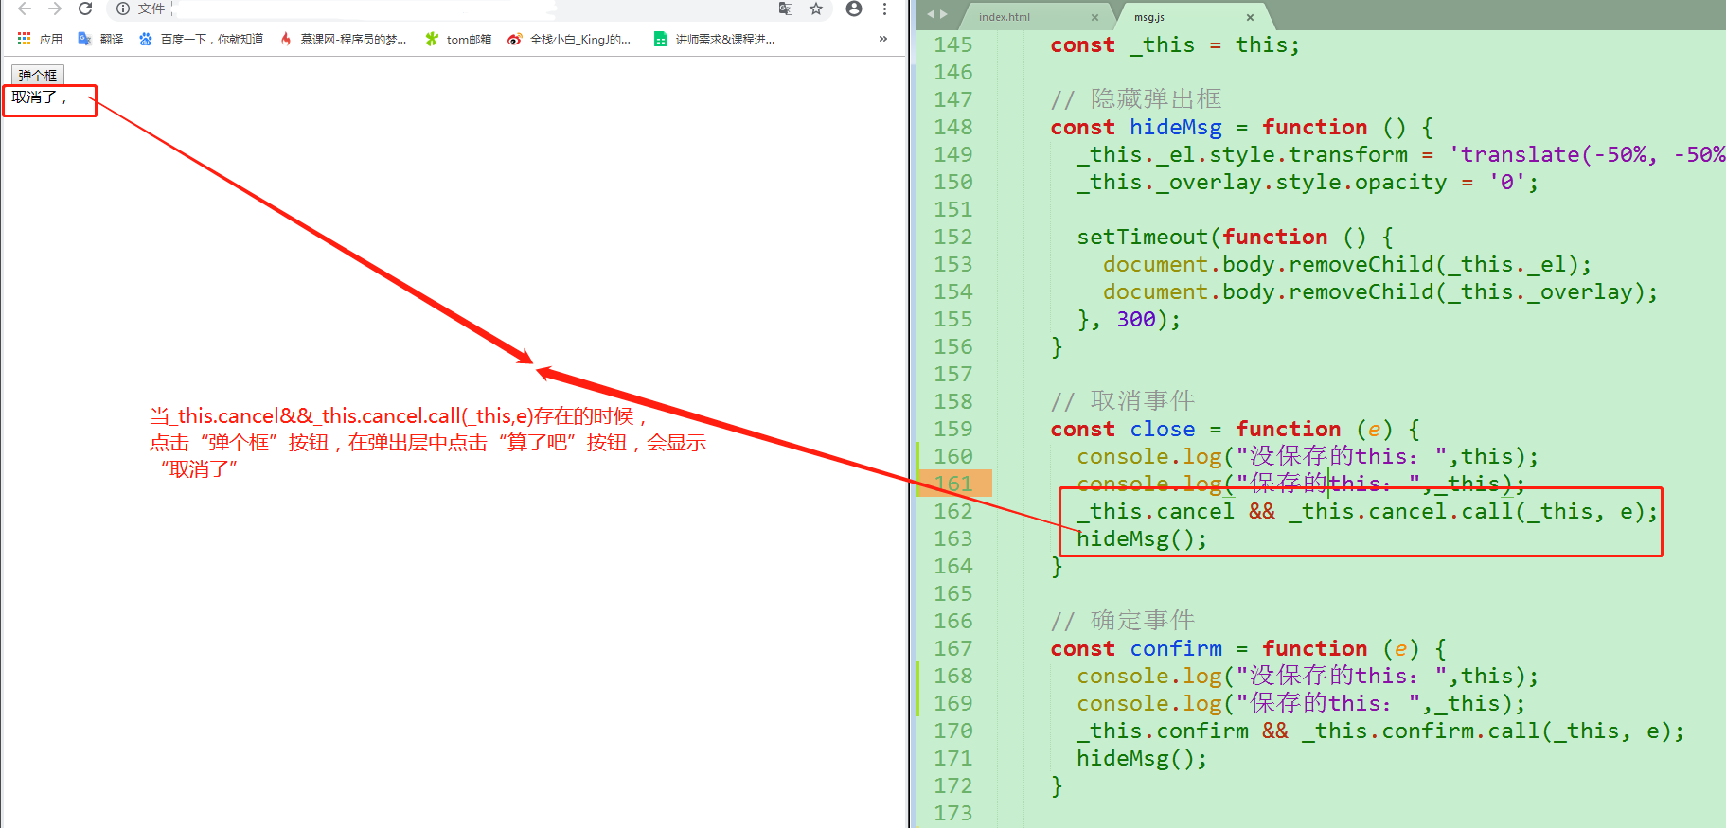The image size is (1726, 828).
Task: Click the '_this.confirm && _this.confirm.call' line
Action: [1380, 731]
